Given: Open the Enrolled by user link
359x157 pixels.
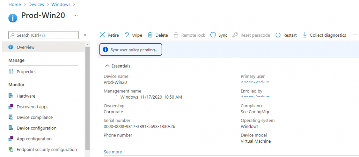Looking at the screenshot, I should 255,96.
